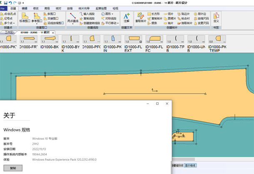Switch to the 编辑 ribbon tab
Image resolution: width=254 pixels, height=174 pixels.
click(25, 8)
